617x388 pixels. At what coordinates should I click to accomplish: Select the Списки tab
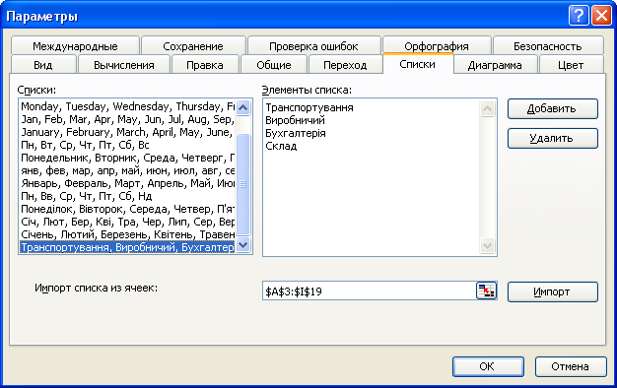pyautogui.click(x=418, y=64)
